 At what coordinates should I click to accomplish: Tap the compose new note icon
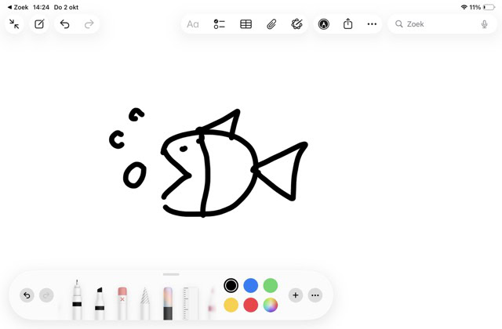click(x=39, y=24)
